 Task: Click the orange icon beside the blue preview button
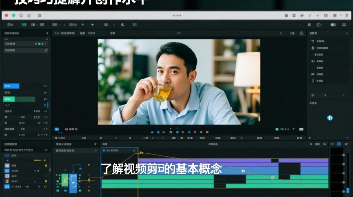pos(66,129)
